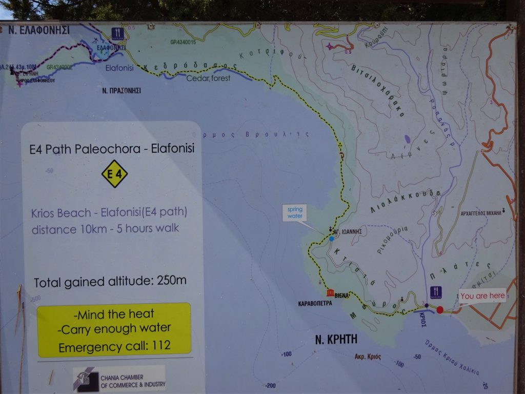Click the Chania Chamber of Commerce logo
Image resolution: width=525 pixels, height=394 pixels.
pos(86,379)
